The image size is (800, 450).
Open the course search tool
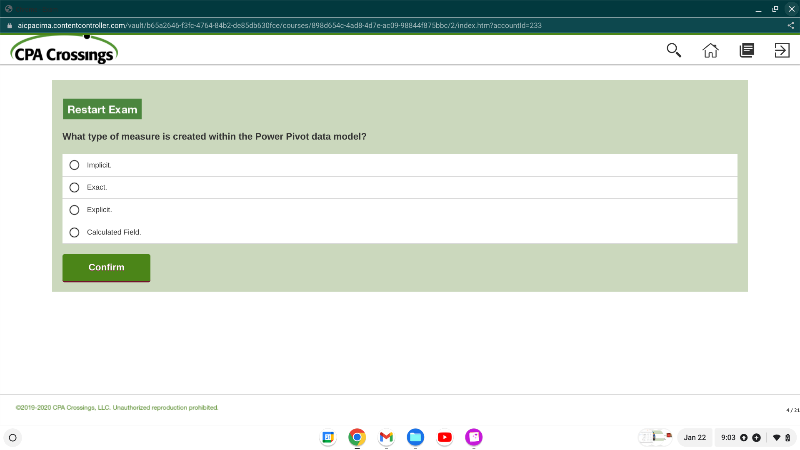click(674, 50)
